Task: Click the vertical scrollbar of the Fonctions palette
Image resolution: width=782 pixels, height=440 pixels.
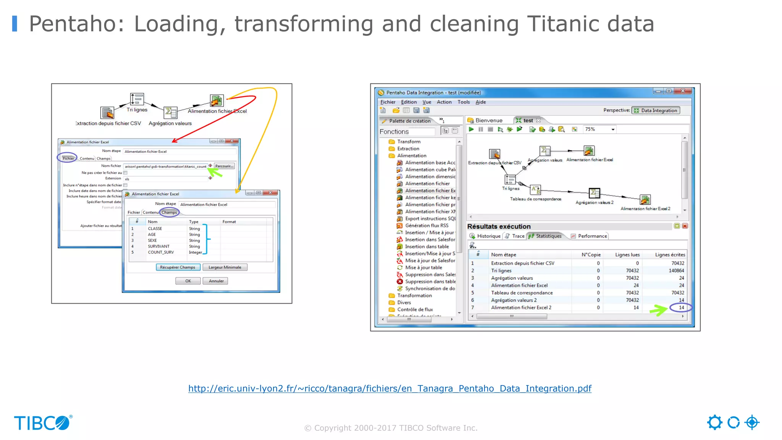Action: (x=459, y=199)
